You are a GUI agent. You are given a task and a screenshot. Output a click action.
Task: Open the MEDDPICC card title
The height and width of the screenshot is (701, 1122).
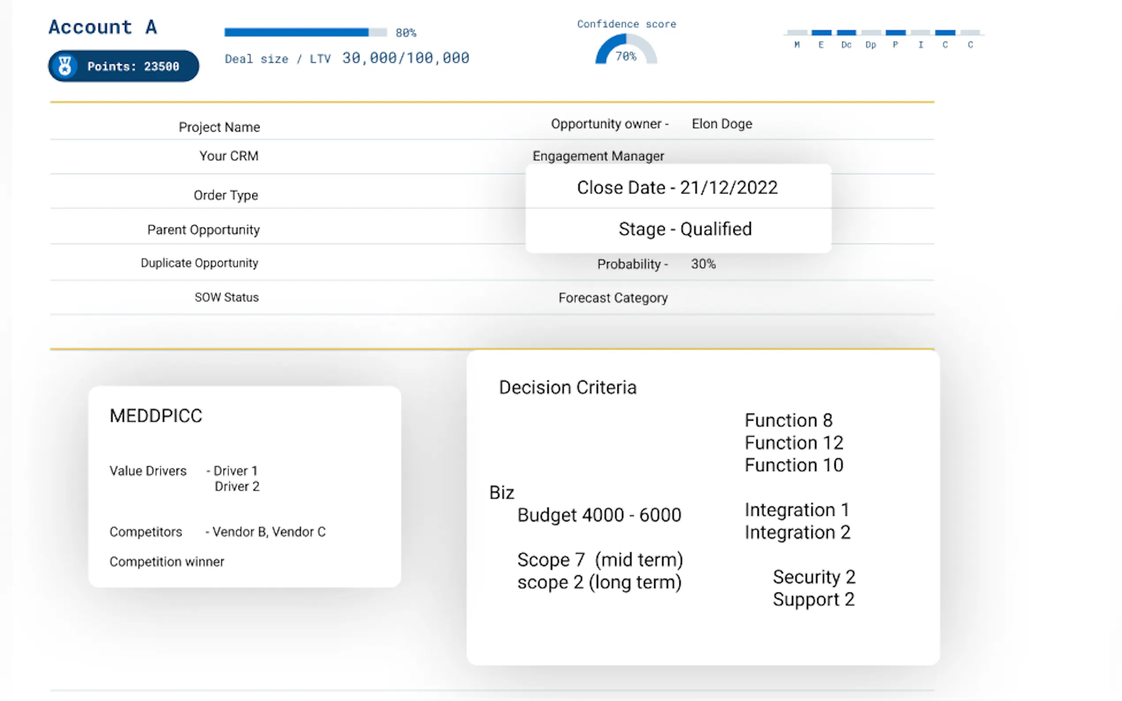click(x=156, y=416)
